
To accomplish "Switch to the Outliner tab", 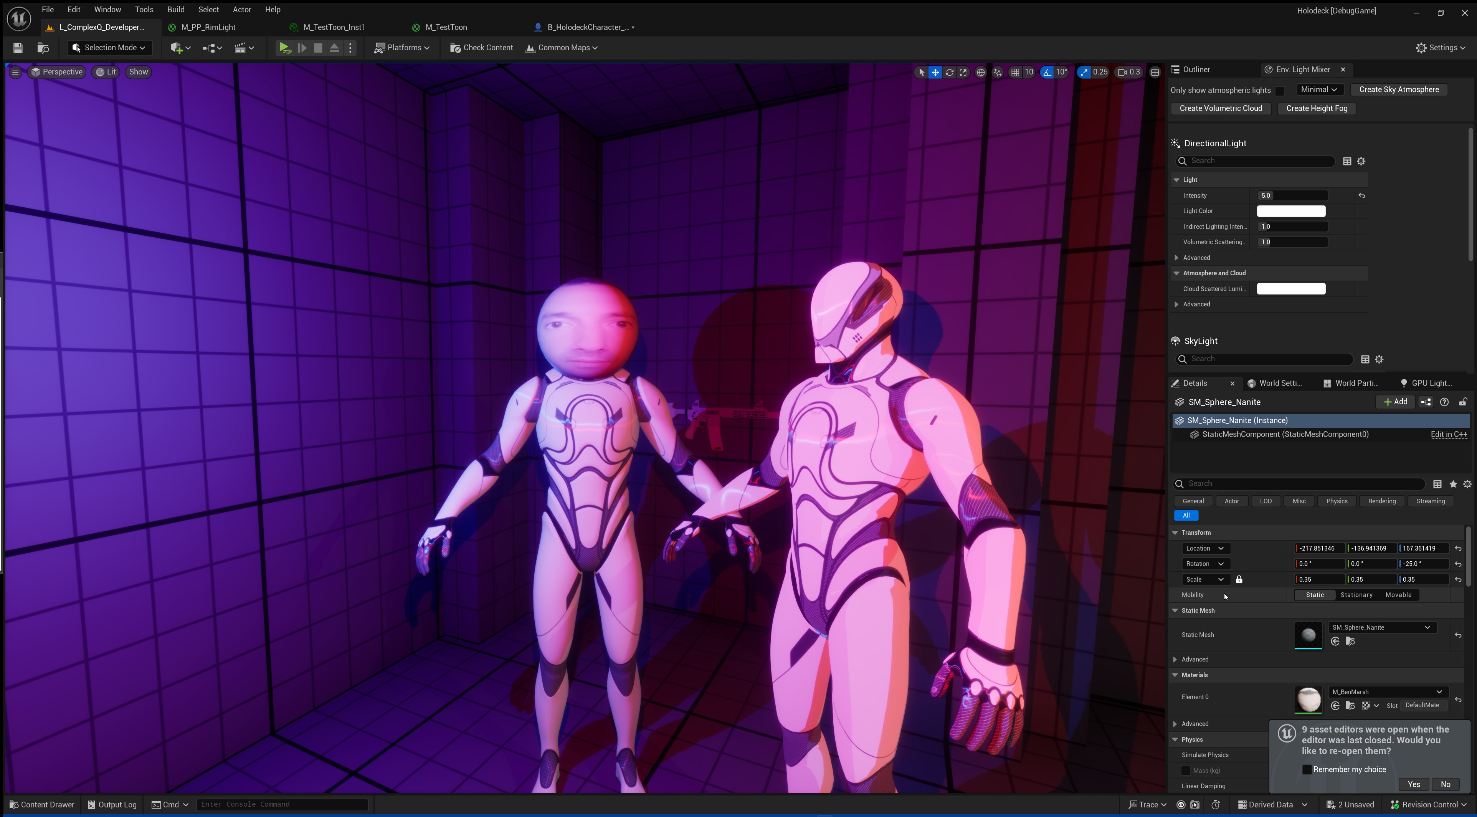I will [x=1196, y=70].
